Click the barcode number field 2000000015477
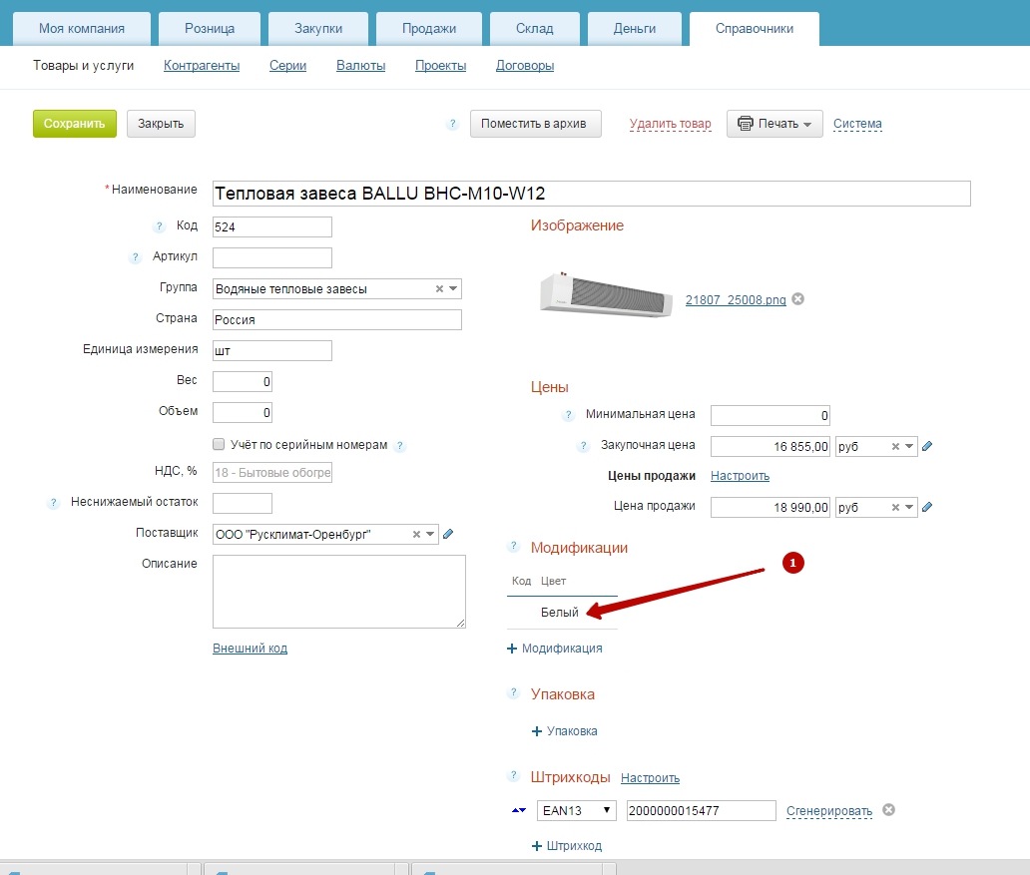 701,810
